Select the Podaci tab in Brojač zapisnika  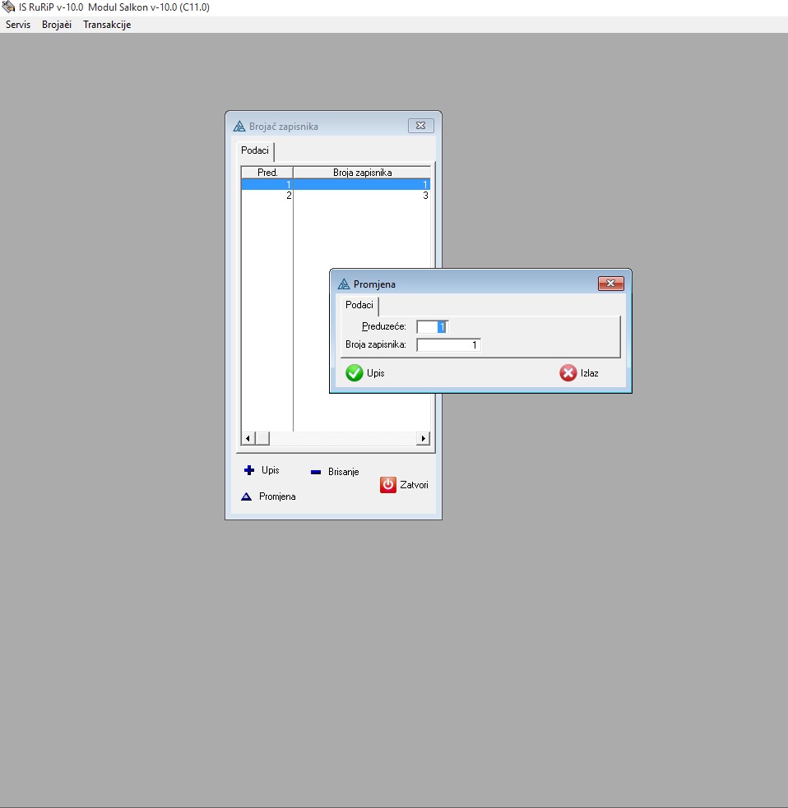(255, 151)
